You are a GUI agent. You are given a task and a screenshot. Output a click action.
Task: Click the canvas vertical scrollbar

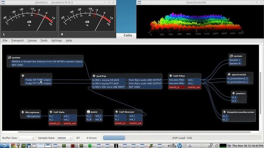click(x=261, y=93)
